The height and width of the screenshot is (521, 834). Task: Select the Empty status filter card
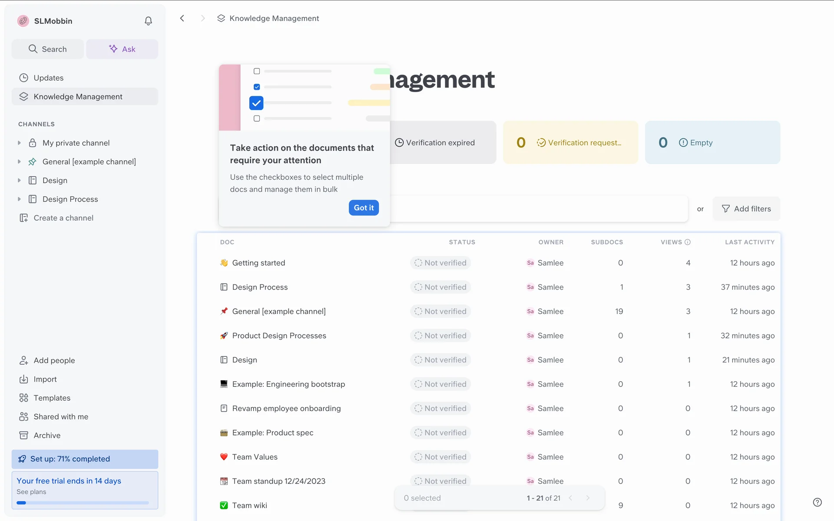tap(712, 142)
